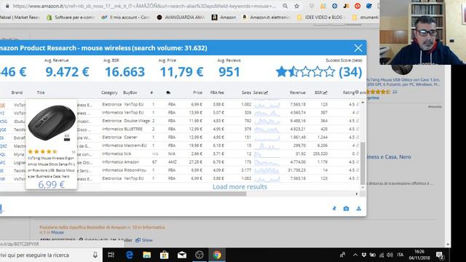Open the notification action center
The image size is (466, 262).
click(440, 255)
